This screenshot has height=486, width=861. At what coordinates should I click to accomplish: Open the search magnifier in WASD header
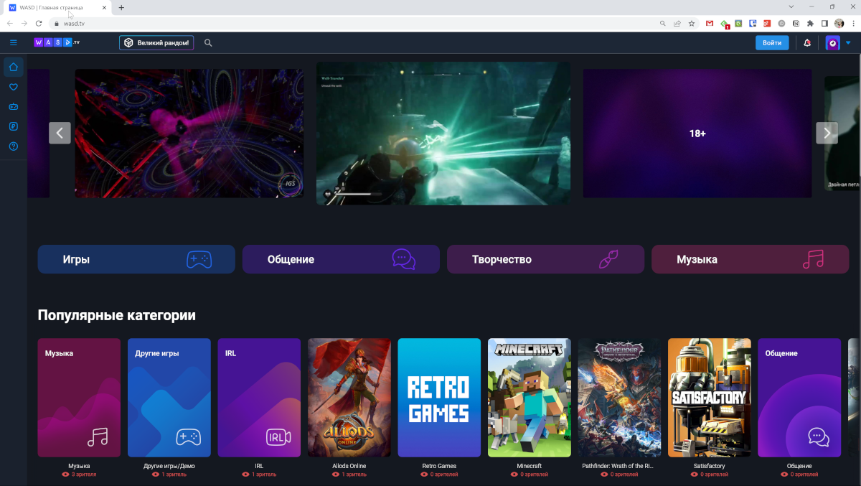pyautogui.click(x=208, y=43)
